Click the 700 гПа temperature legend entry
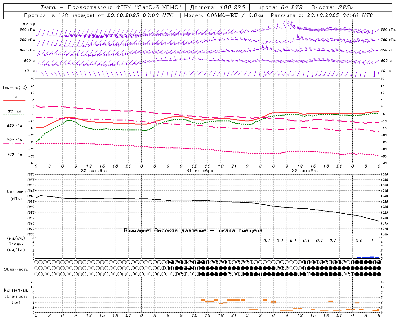The image size is (397, 318). pyautogui.click(x=14, y=140)
